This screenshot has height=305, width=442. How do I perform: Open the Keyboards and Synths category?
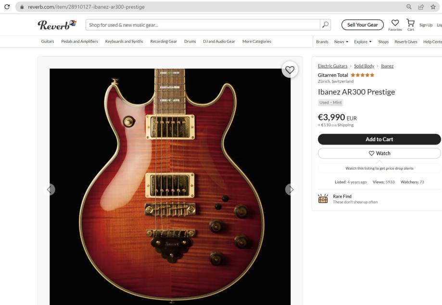[x=124, y=41]
